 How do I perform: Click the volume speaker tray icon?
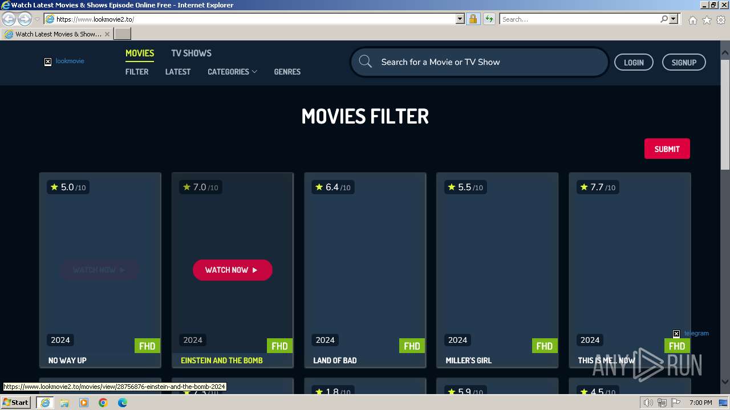click(648, 403)
